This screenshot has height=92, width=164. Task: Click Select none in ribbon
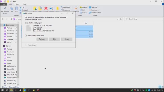(x=94, y=10)
